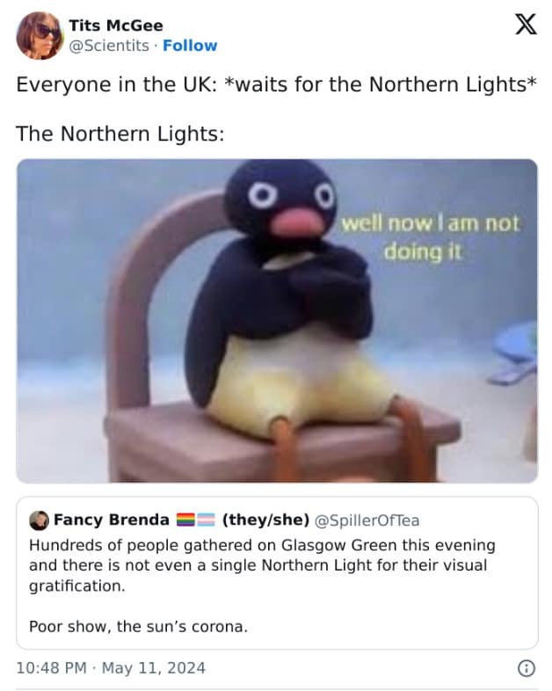
Task: Click the 'The Northern Lights:' tweet text
Action: pos(120,134)
